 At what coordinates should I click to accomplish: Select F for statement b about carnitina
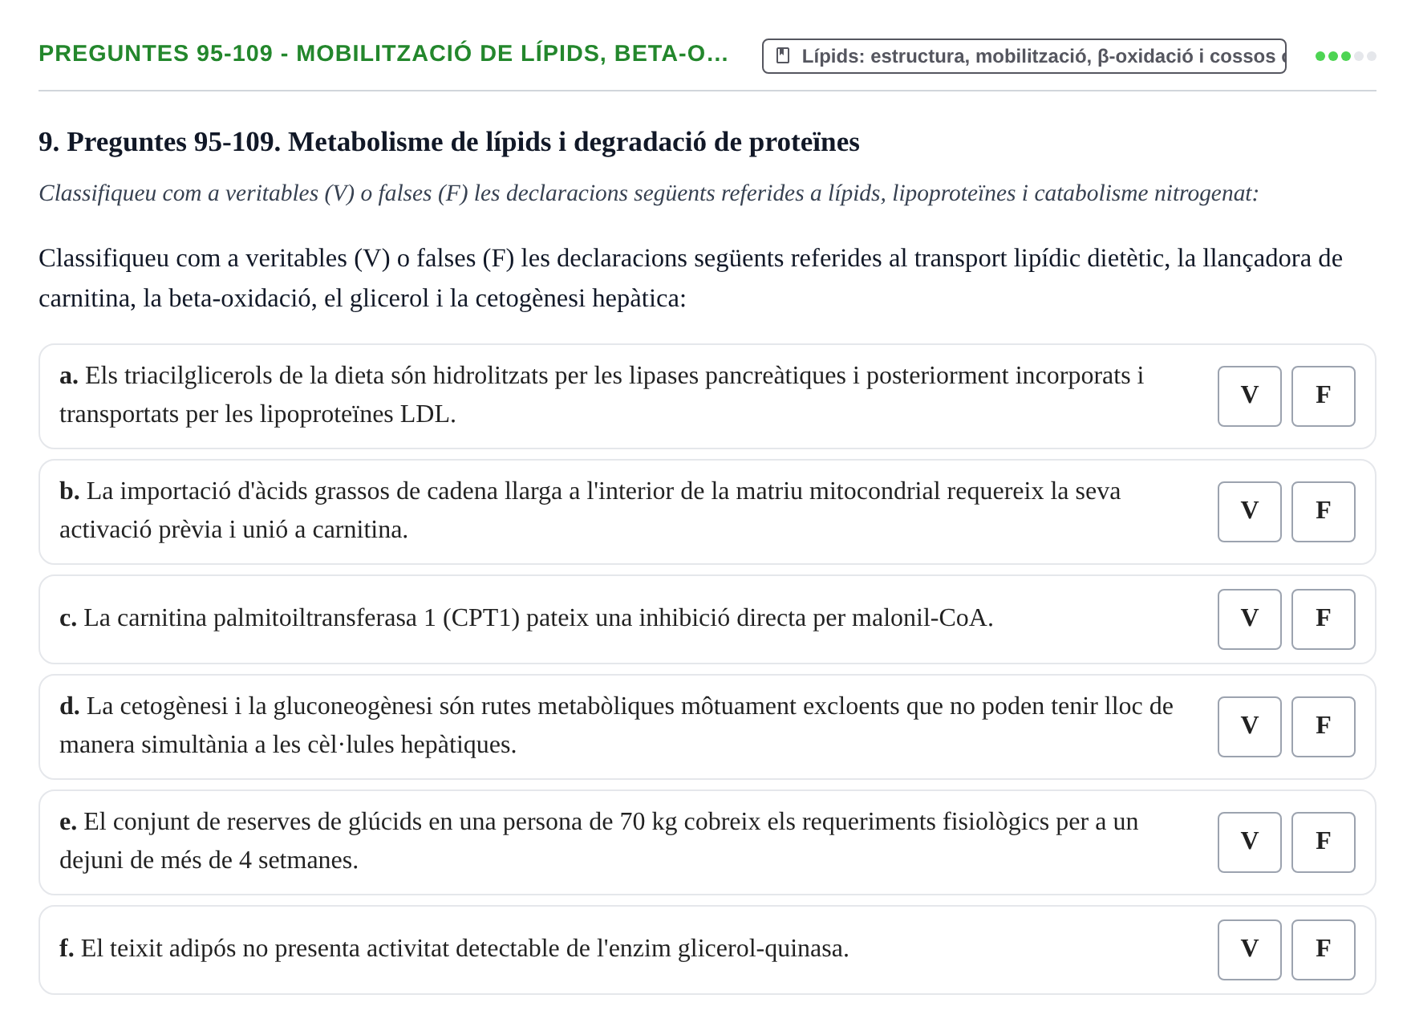(x=1323, y=512)
